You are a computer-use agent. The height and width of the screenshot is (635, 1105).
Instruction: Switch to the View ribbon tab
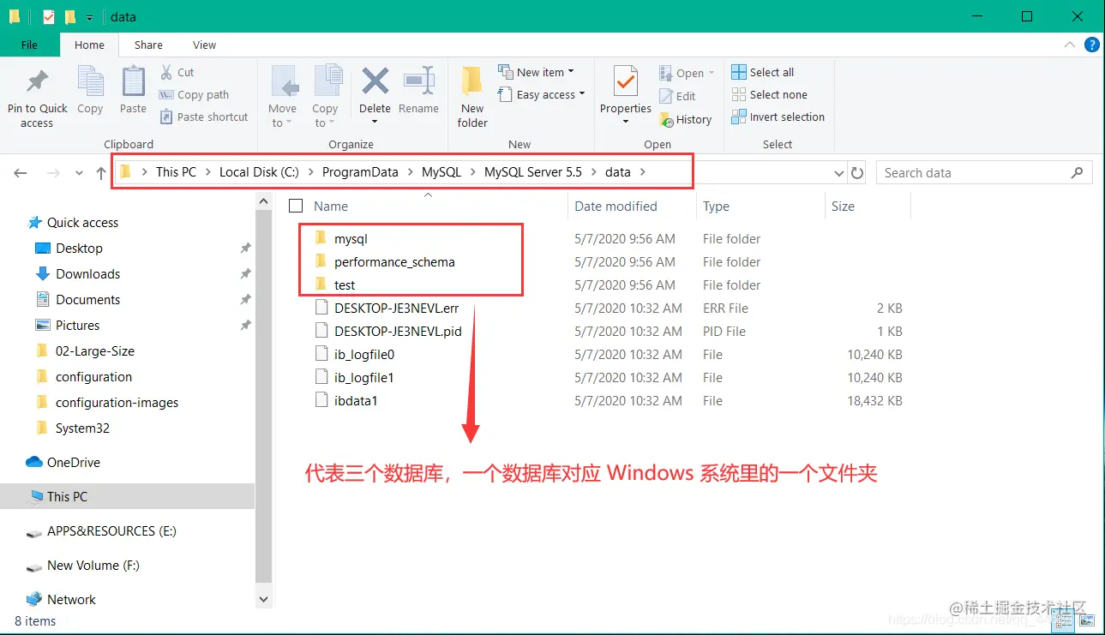click(x=204, y=45)
